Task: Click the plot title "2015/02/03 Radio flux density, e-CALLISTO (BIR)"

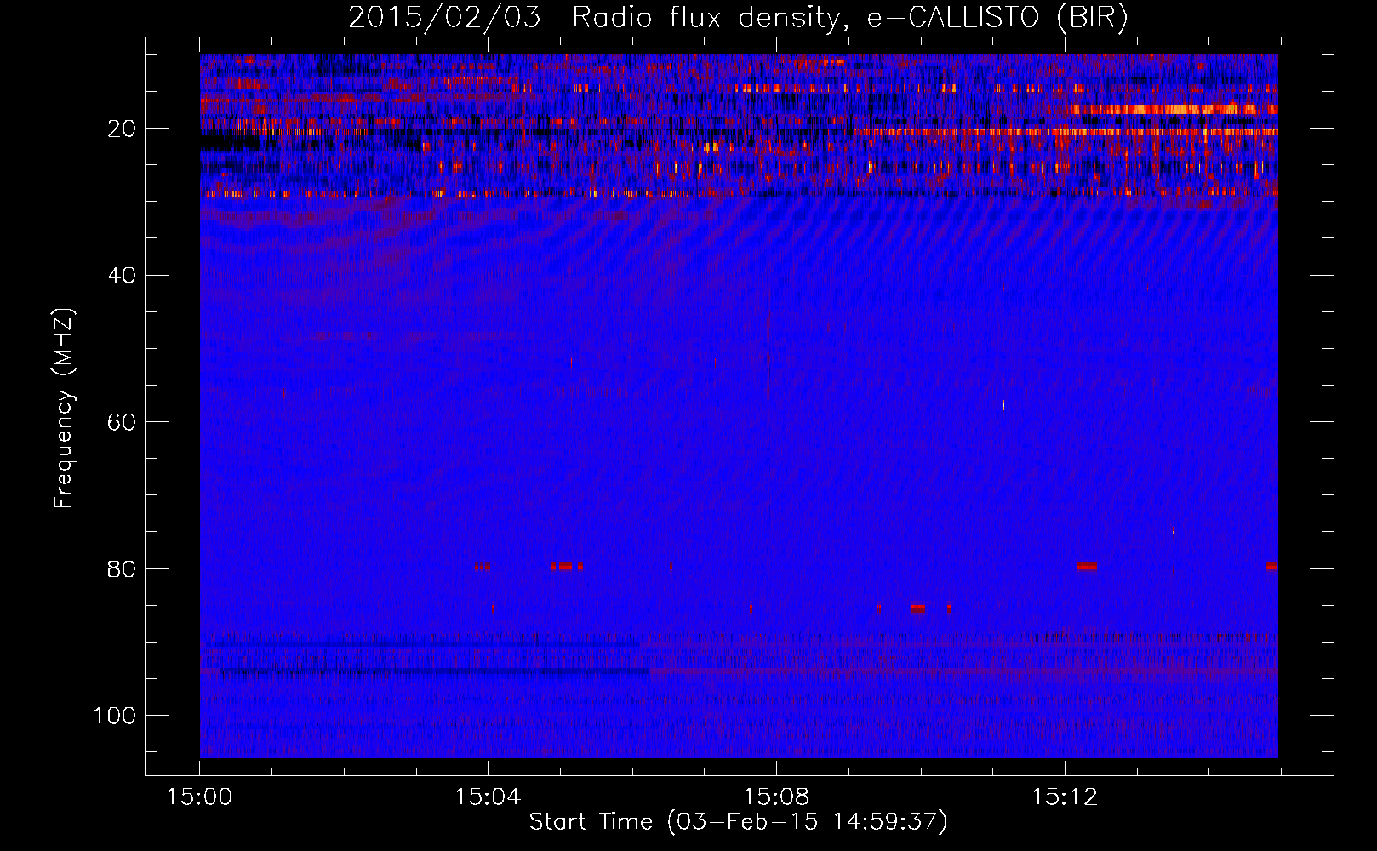Action: [738, 18]
